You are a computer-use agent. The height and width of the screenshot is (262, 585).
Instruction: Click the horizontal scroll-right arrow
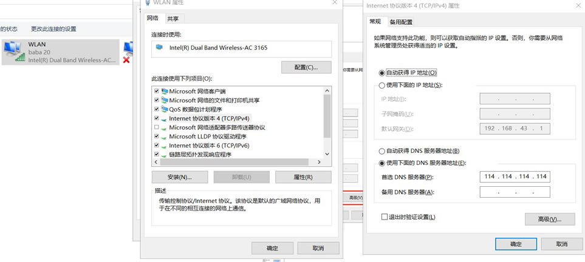(x=319, y=162)
